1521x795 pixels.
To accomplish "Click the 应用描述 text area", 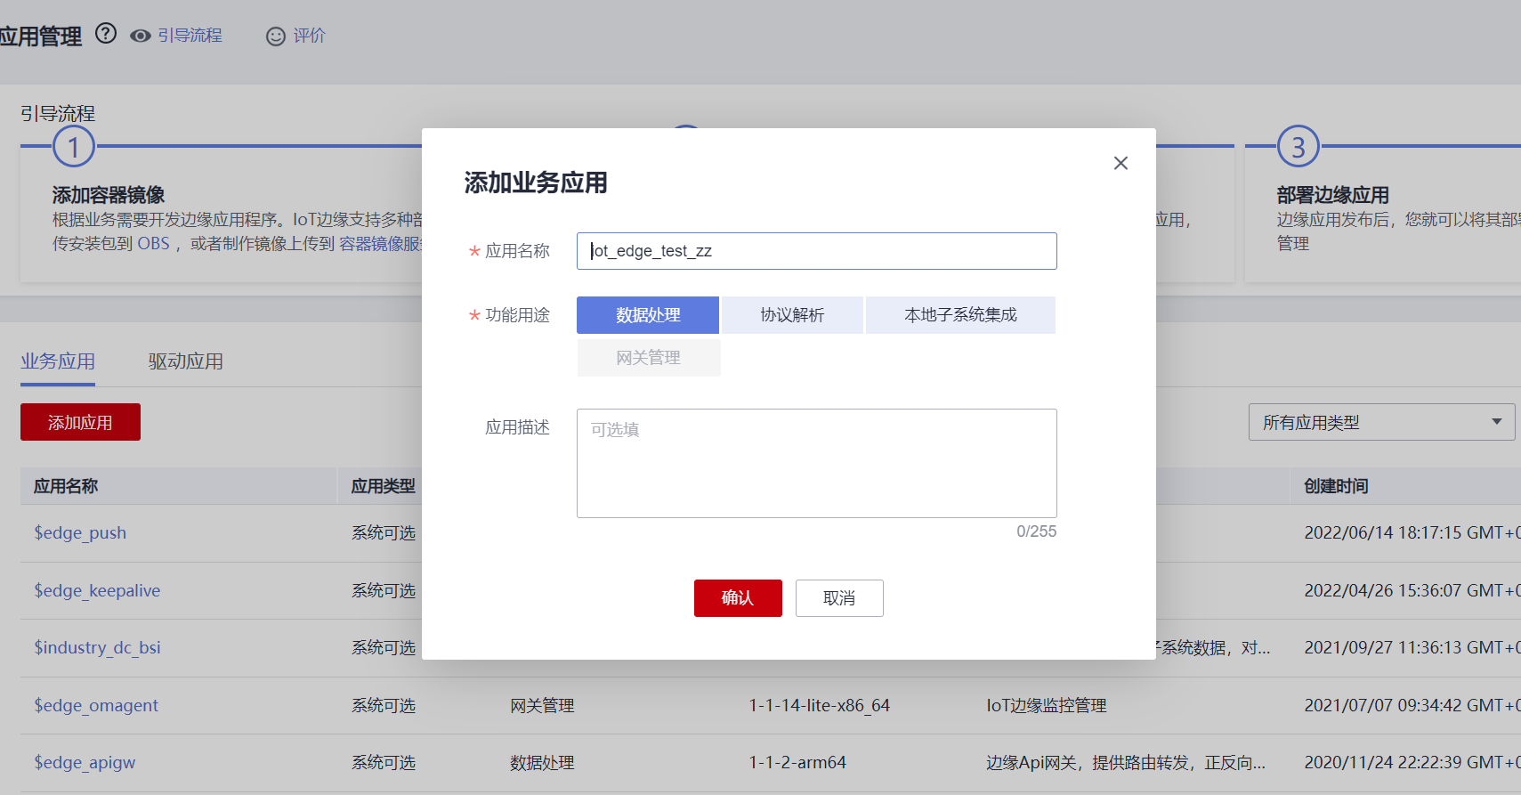I will point(816,463).
